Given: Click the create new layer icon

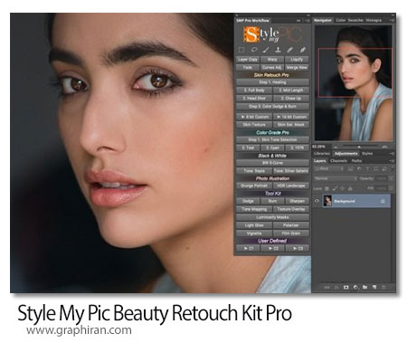Looking at the screenshot, I should click(x=374, y=287).
